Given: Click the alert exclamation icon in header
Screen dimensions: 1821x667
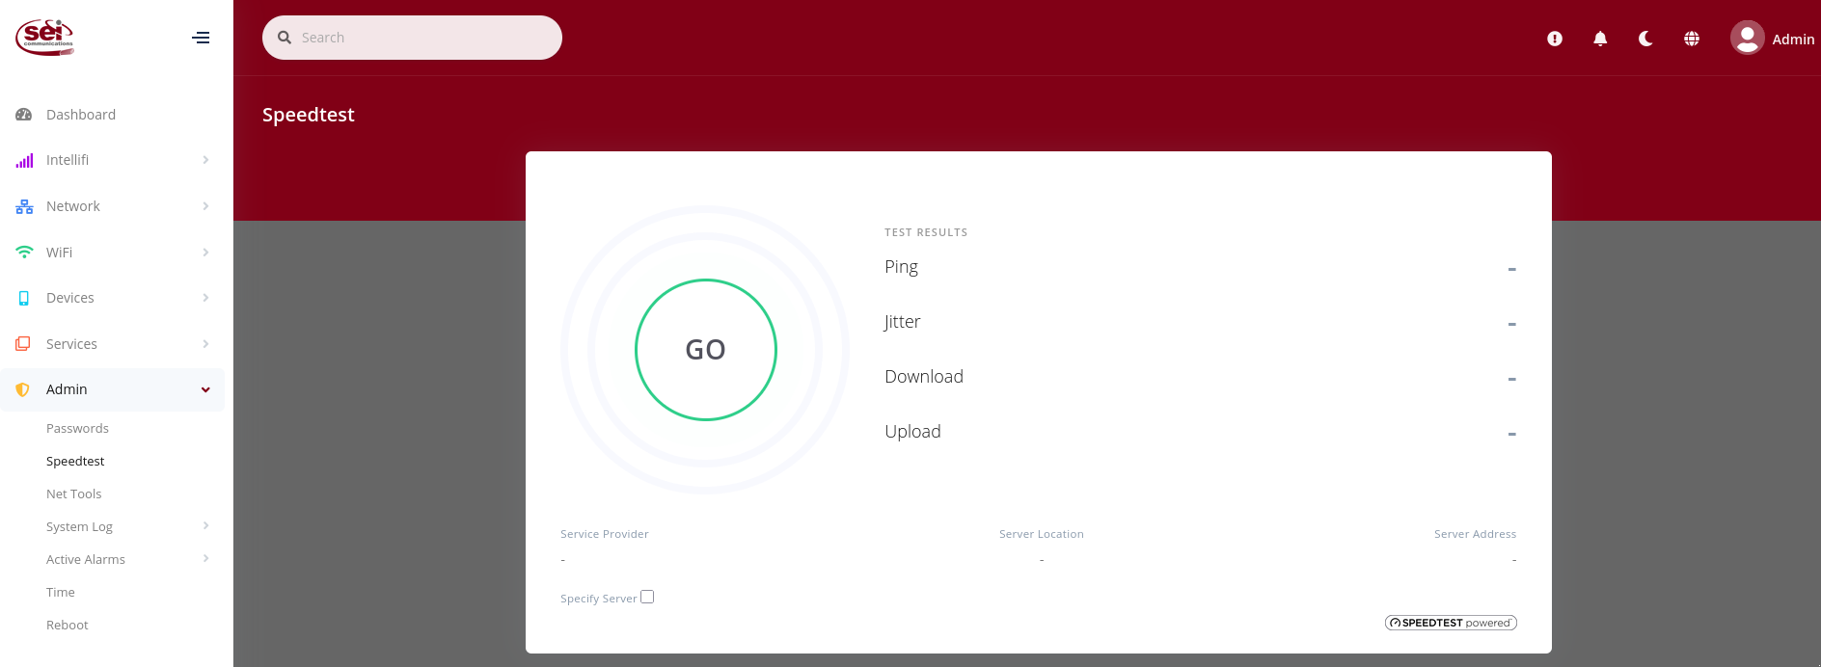Looking at the screenshot, I should coord(1555,39).
